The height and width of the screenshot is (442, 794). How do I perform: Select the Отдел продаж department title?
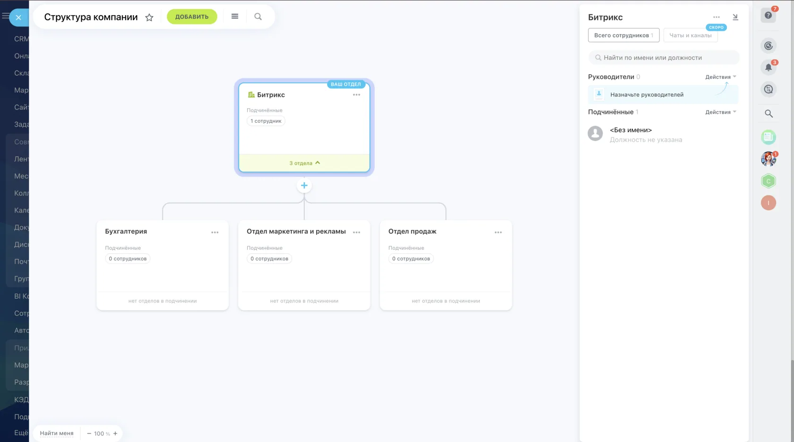click(412, 231)
